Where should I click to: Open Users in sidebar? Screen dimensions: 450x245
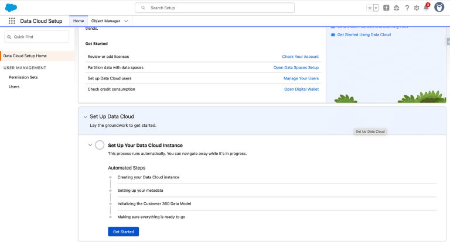(x=14, y=87)
